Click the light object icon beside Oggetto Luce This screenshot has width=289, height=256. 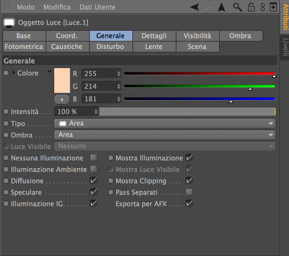click(x=9, y=23)
